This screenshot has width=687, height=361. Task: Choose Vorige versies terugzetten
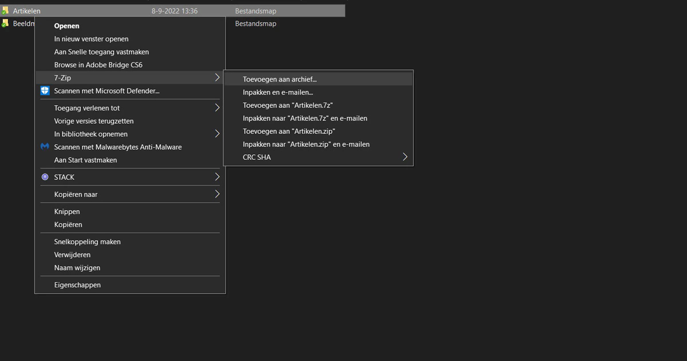(x=130, y=121)
